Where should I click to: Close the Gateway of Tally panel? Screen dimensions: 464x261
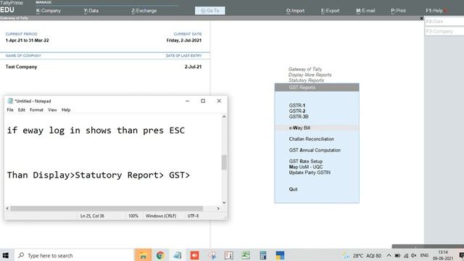pos(421,18)
